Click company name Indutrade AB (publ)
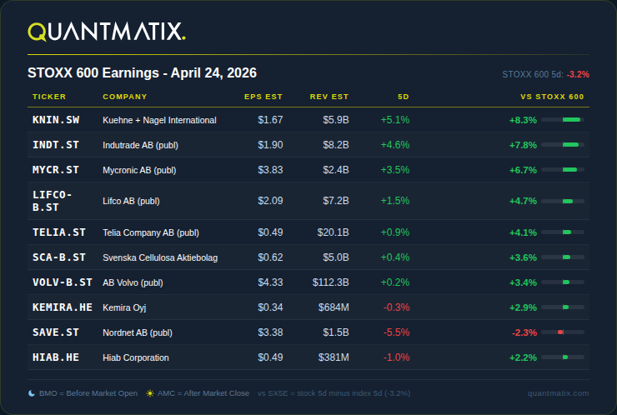The image size is (617, 415). pos(140,145)
